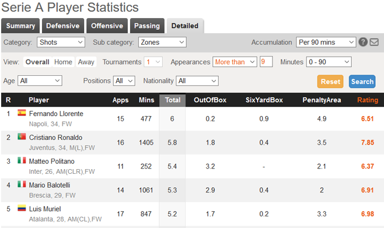
Task: Click the Colombia flag beside Luis Muriel
Action: pos(22,208)
